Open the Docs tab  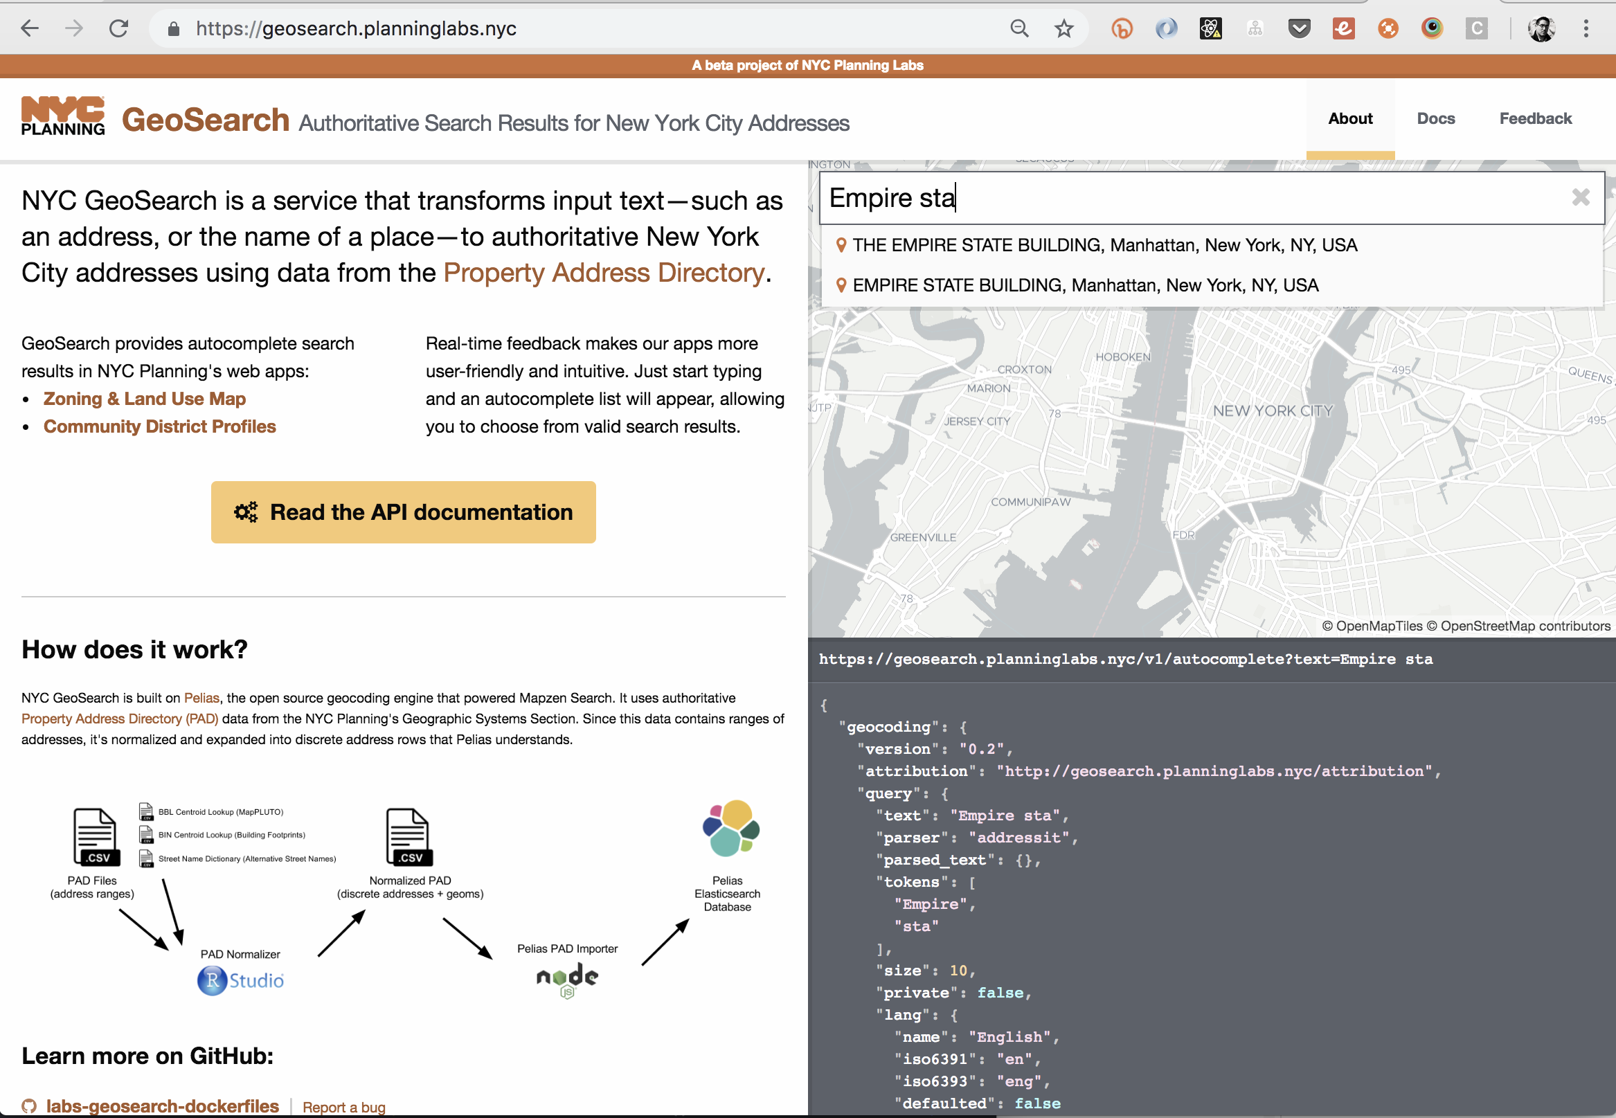click(x=1435, y=118)
